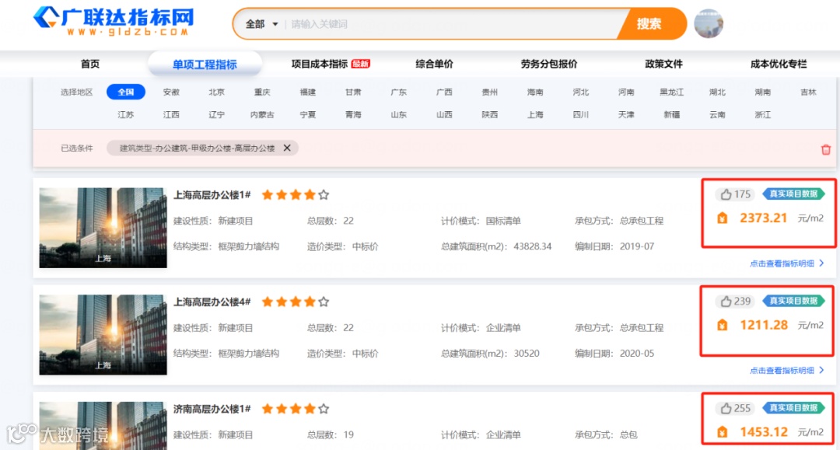Switch to the 综合单价 tab
Image resolution: width=840 pixels, height=450 pixels.
(435, 64)
